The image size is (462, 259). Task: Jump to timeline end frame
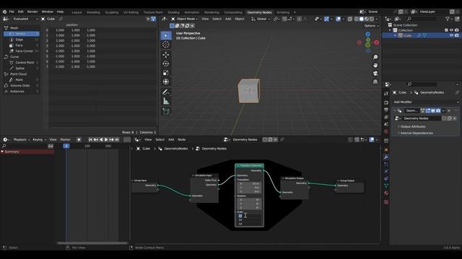coord(117,140)
